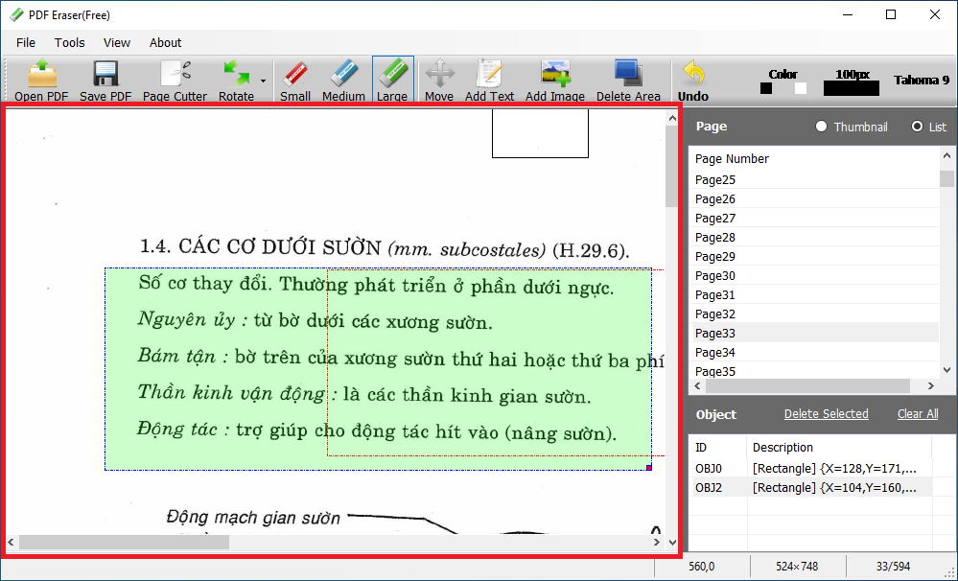Select the Page Cutter tool

pos(175,75)
